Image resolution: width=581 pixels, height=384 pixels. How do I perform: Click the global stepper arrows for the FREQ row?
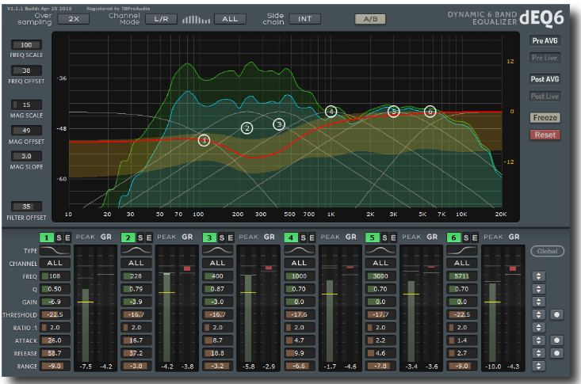[x=538, y=276]
